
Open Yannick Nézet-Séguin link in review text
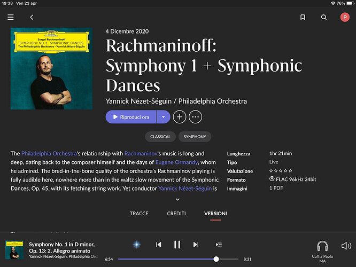click(x=185, y=189)
